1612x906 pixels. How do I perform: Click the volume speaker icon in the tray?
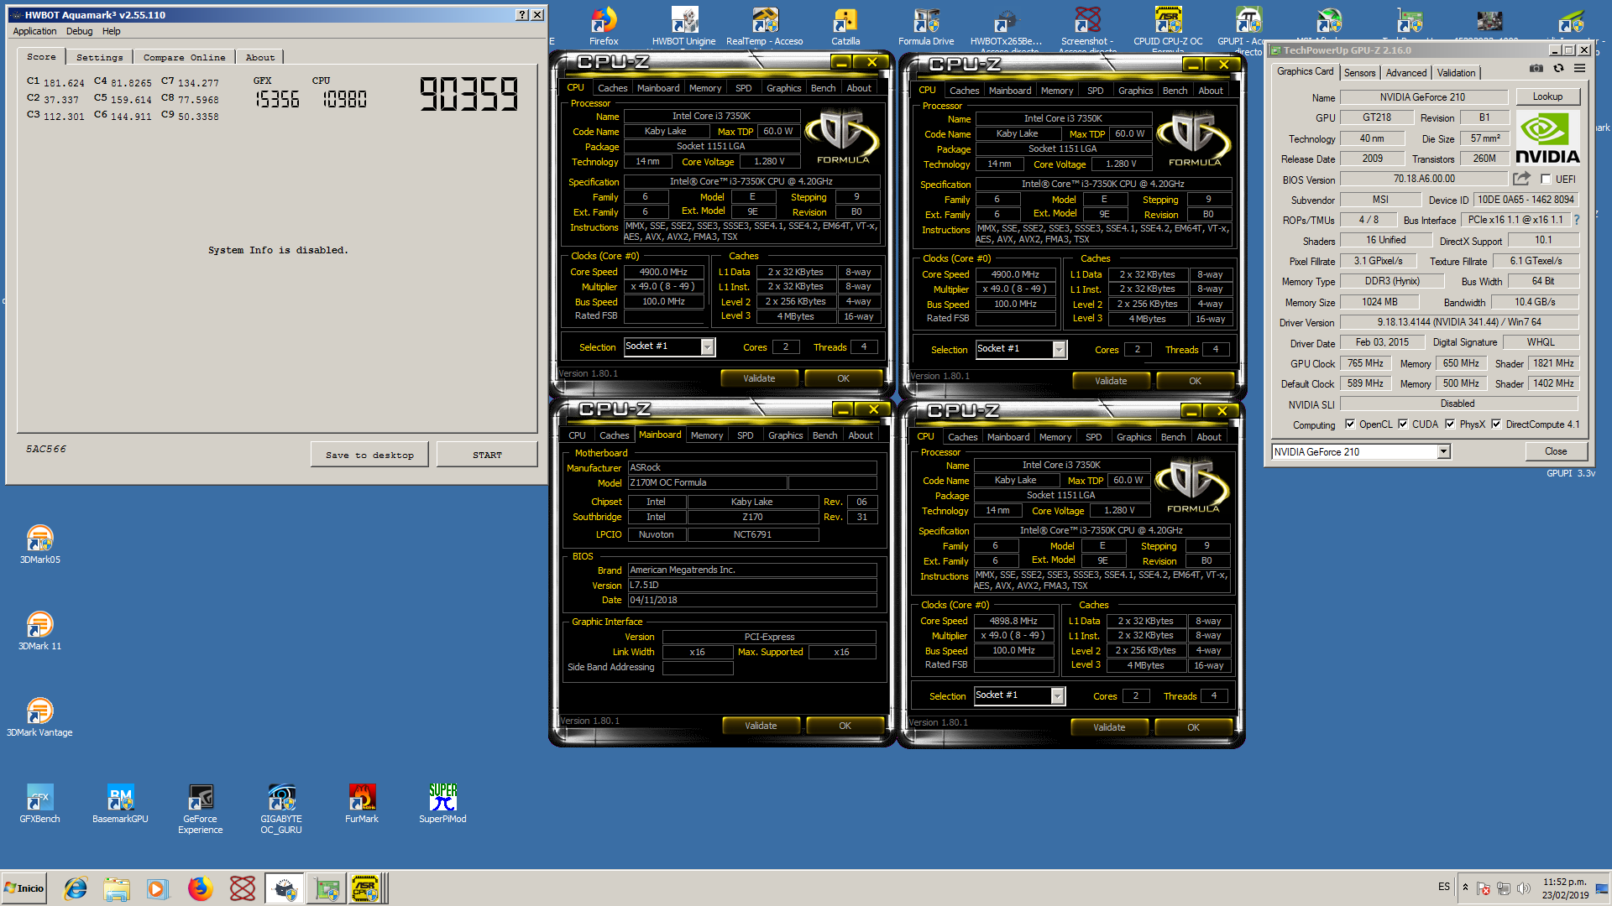pyautogui.click(x=1523, y=888)
